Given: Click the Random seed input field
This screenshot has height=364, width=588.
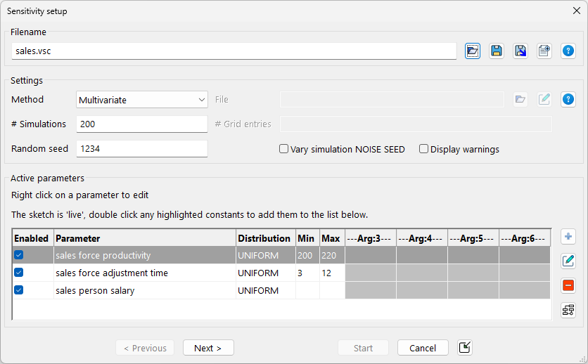Looking at the screenshot, I should tap(141, 149).
